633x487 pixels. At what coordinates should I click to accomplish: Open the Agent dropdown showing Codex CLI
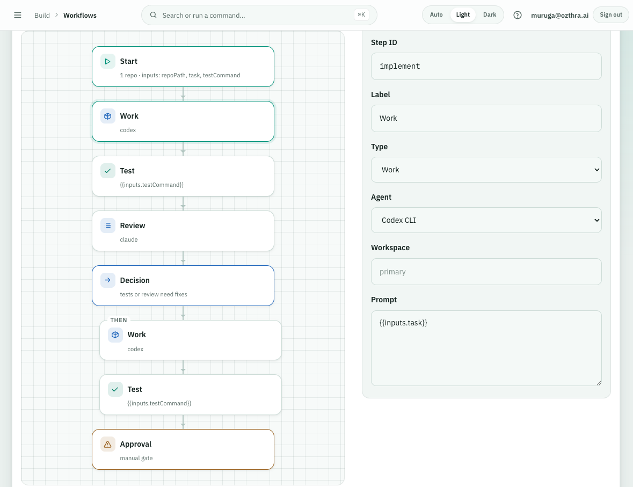pos(486,220)
